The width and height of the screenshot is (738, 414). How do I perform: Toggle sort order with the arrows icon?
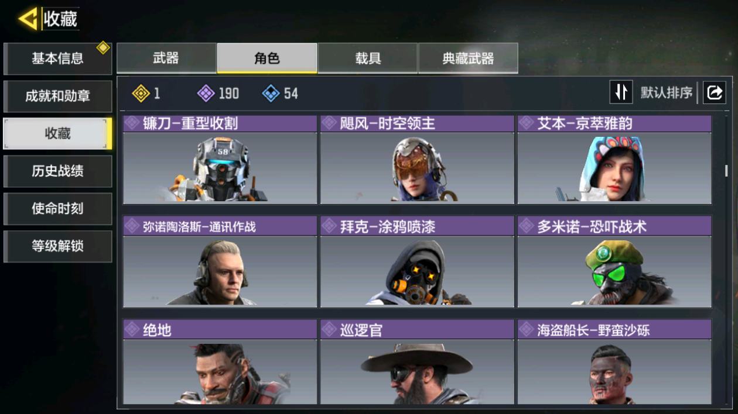621,92
